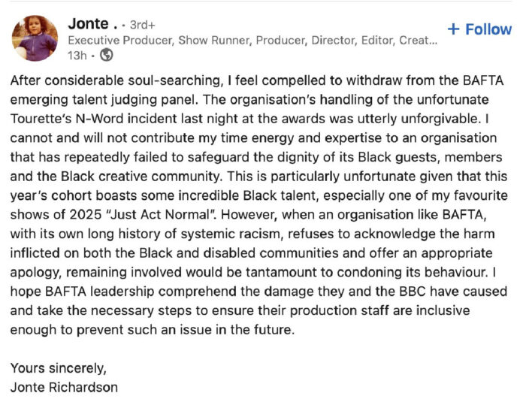Follow Jonte via the Follow text
Viewport: 526px width, 399px height.
[x=488, y=29]
